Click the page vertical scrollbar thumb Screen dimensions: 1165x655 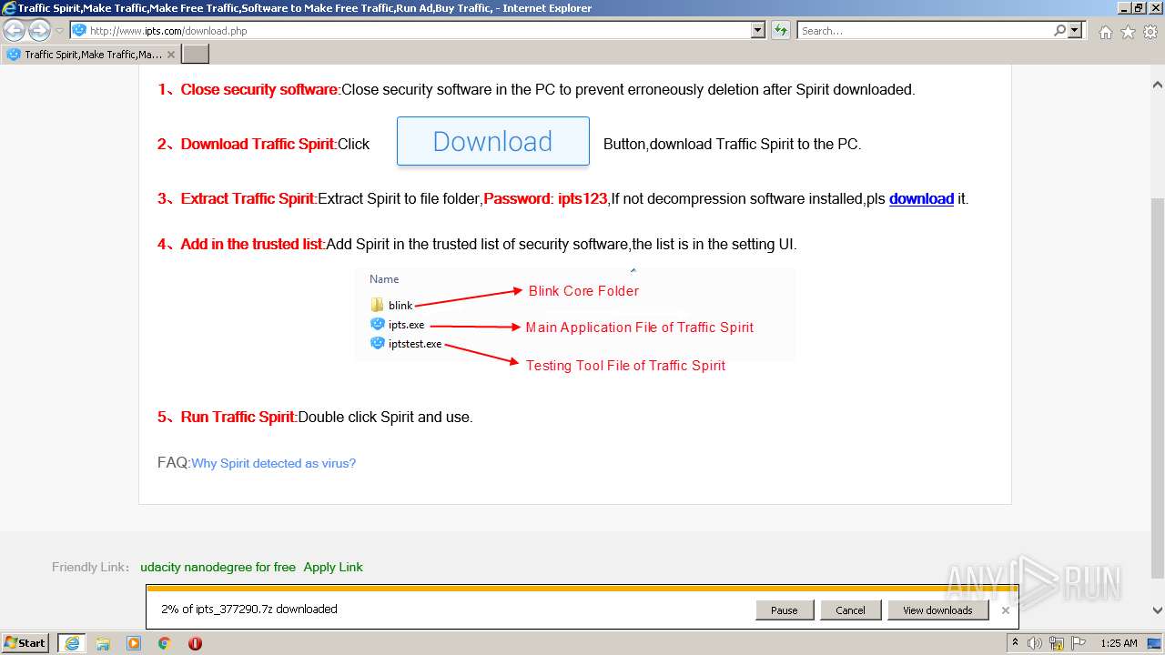[x=1157, y=387]
